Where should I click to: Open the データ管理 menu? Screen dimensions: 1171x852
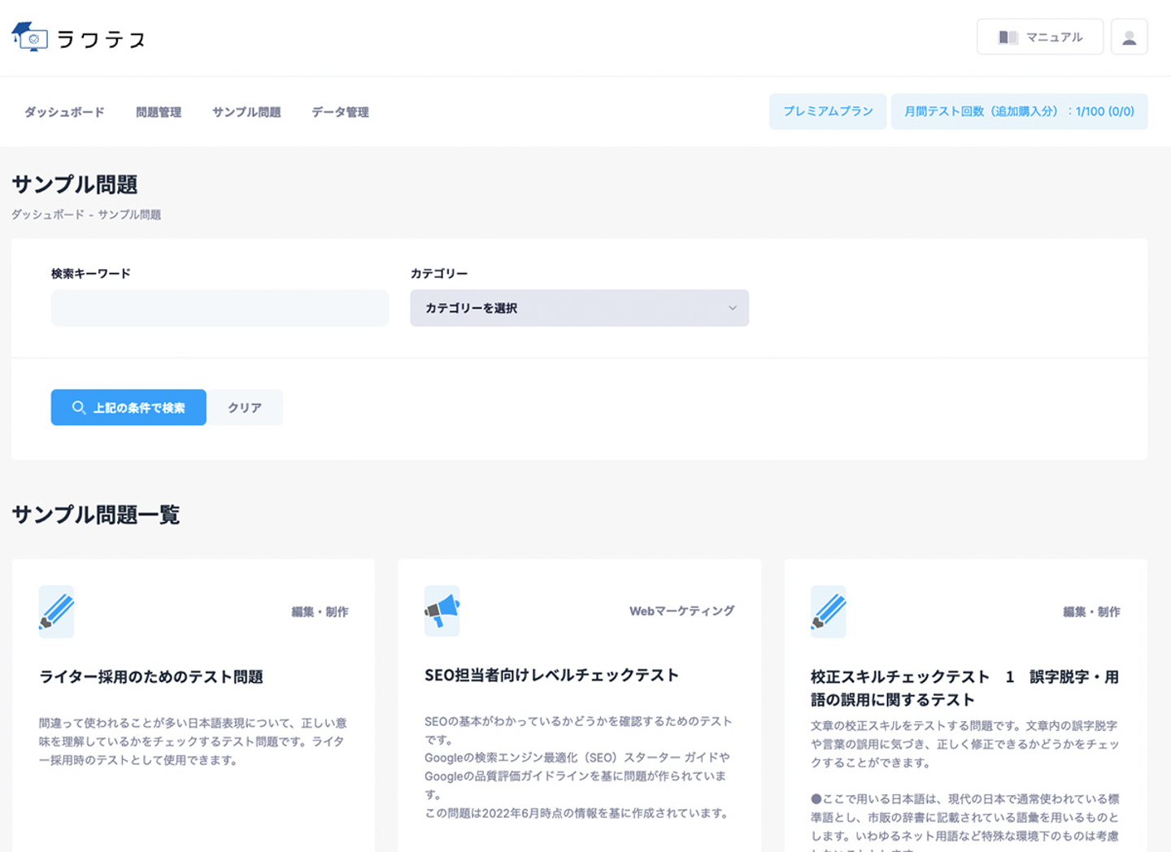click(x=340, y=112)
